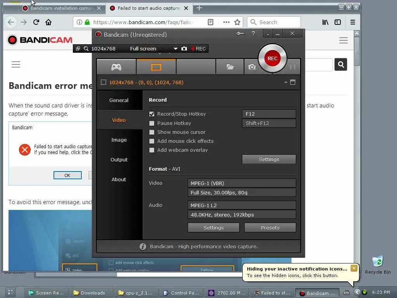
Task: Toggle full window icon at right of region bar
Action: click(x=293, y=82)
